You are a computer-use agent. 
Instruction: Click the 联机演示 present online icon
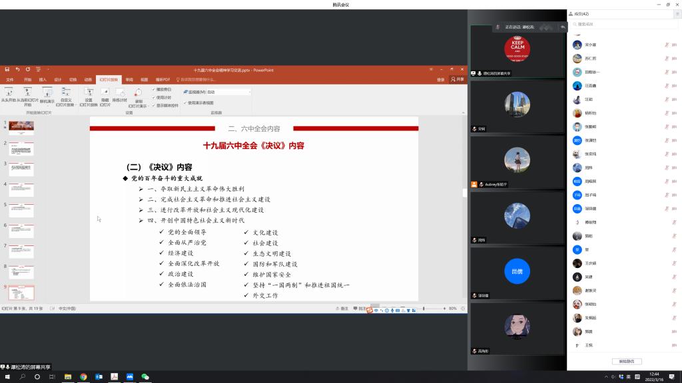coord(47,92)
